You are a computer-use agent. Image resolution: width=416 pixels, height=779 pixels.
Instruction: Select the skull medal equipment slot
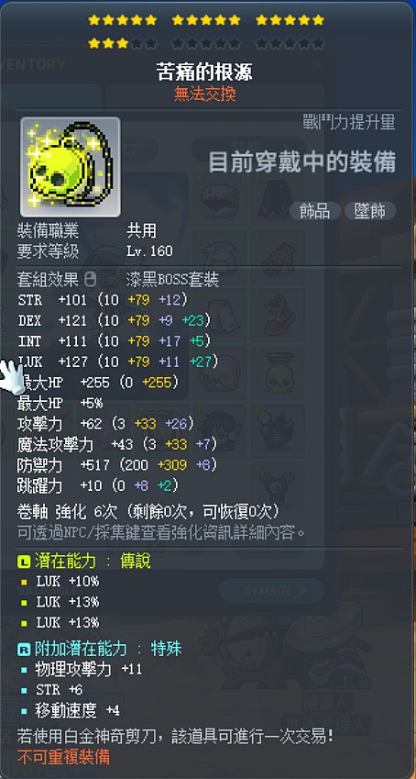click(x=277, y=373)
